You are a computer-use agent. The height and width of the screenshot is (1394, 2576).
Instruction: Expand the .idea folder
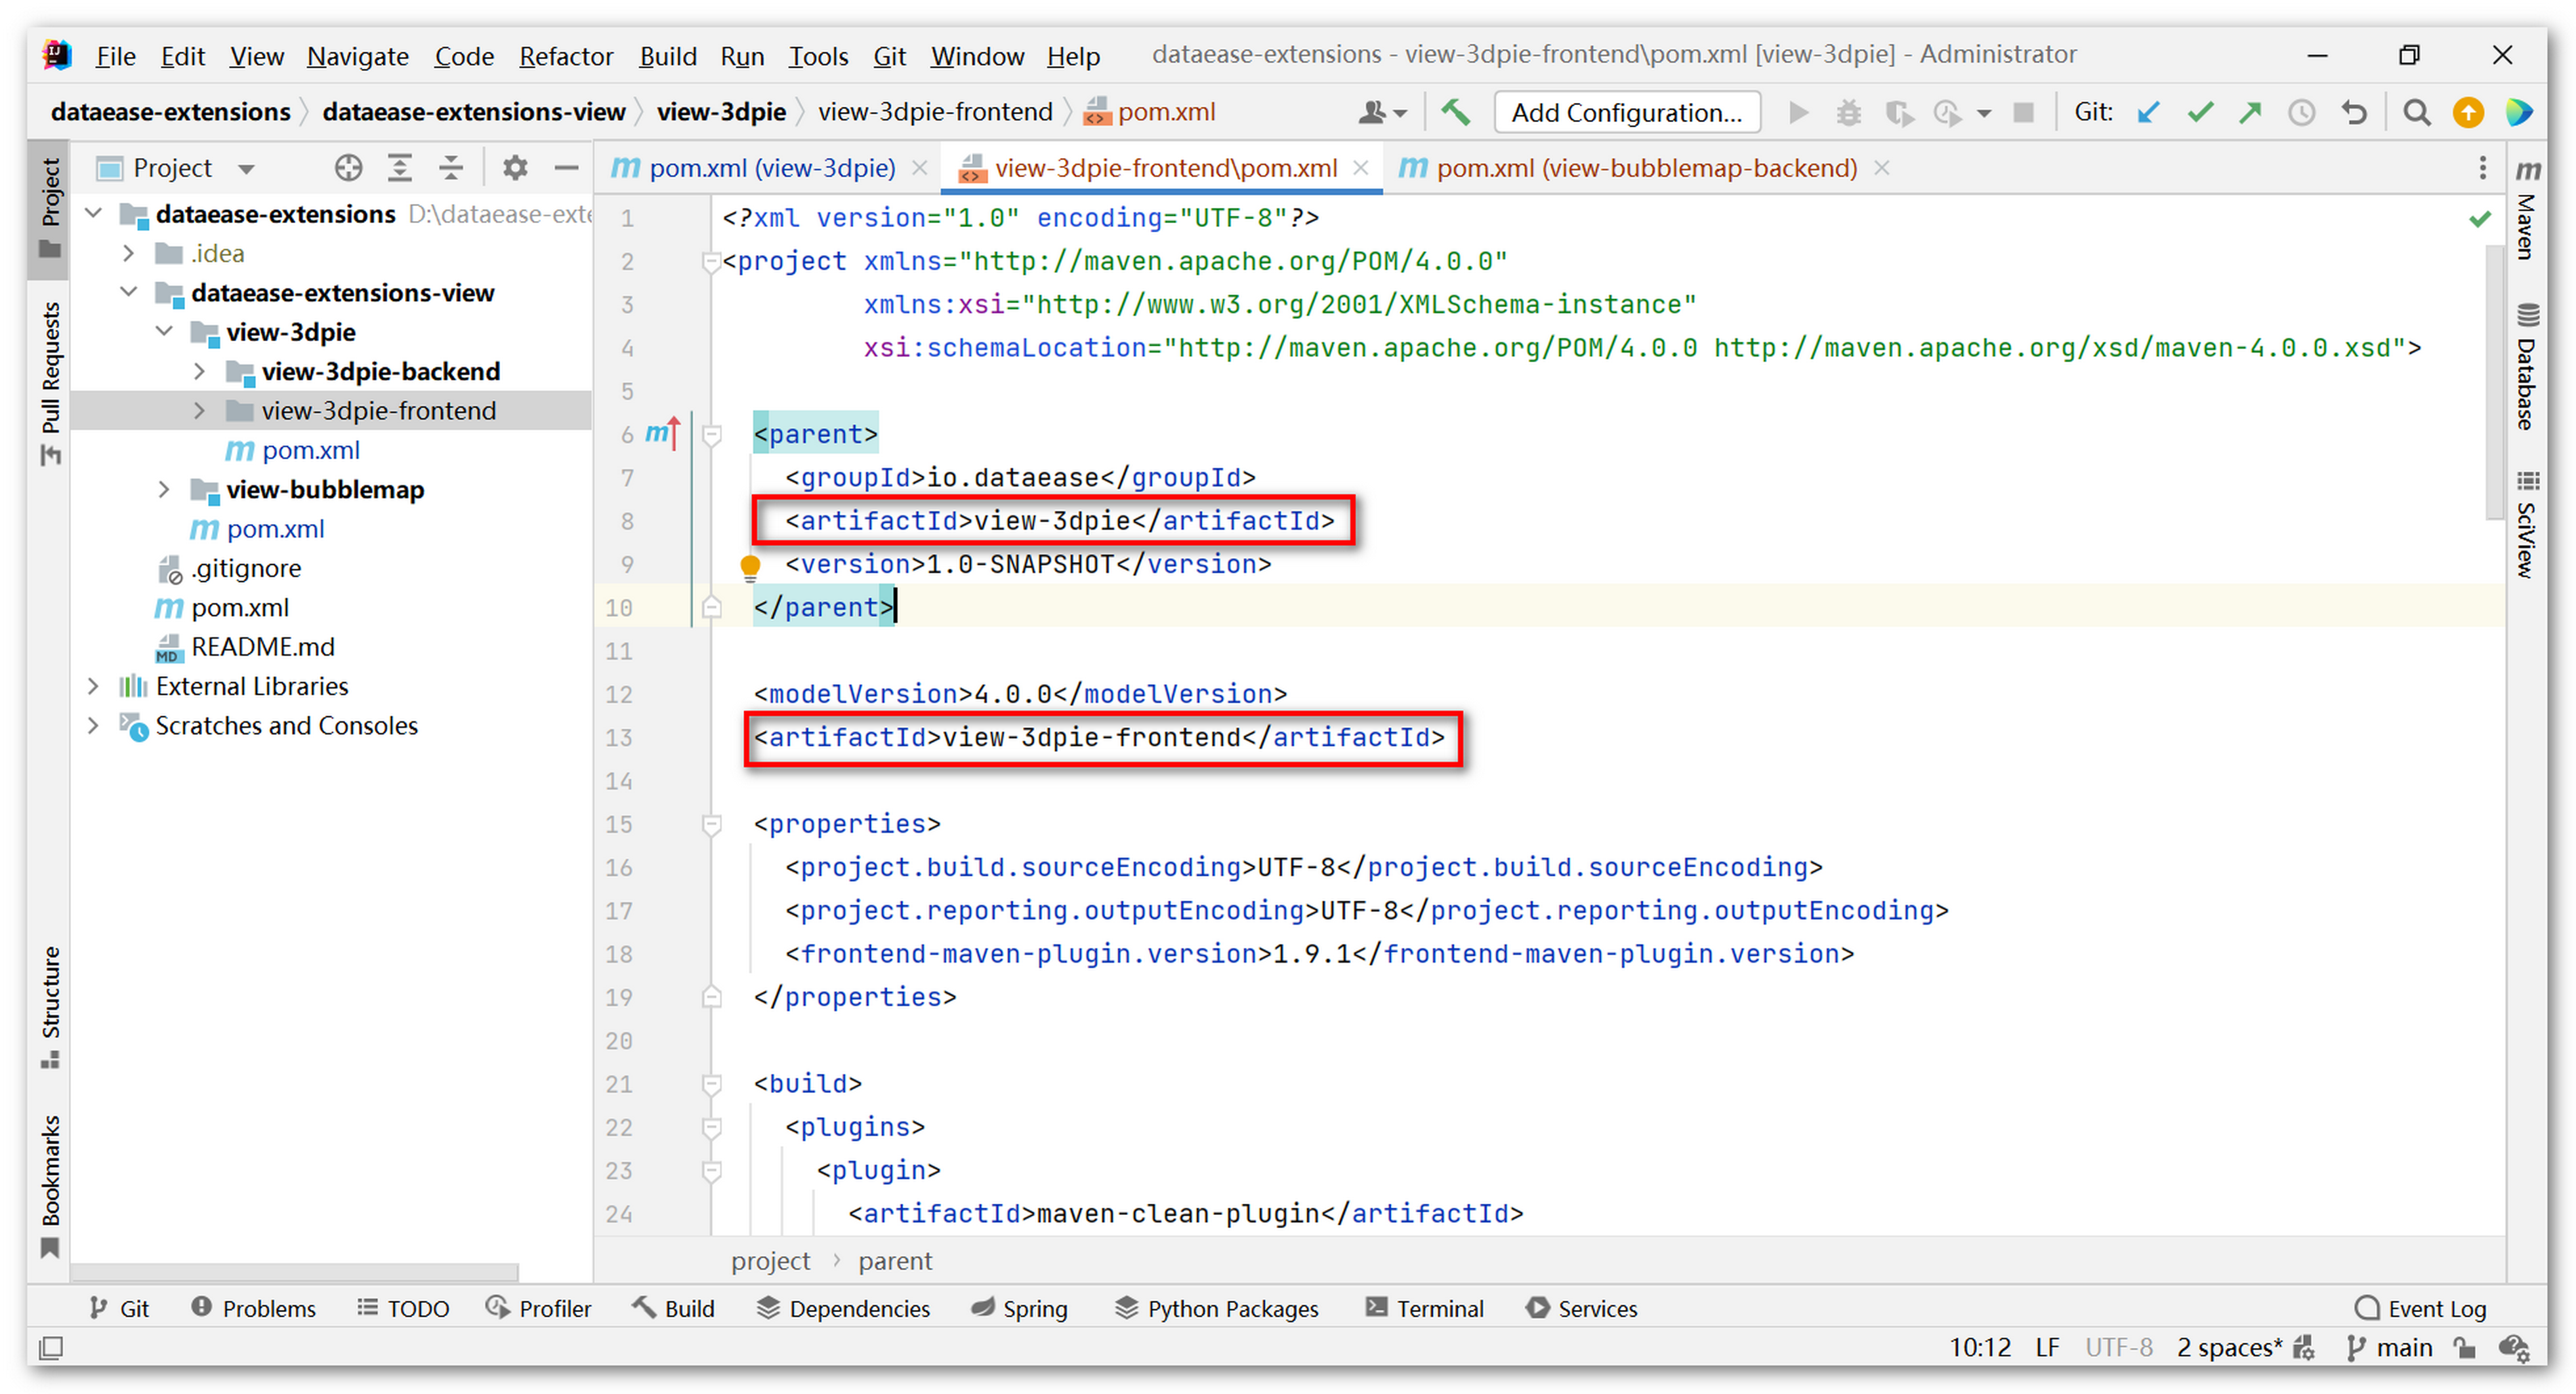coord(129,253)
